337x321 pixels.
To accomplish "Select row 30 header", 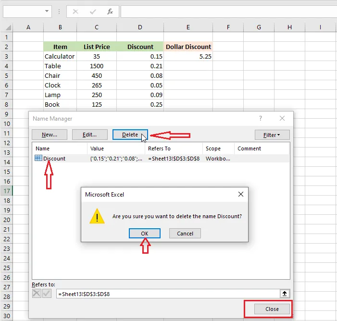I will (x=7, y=316).
